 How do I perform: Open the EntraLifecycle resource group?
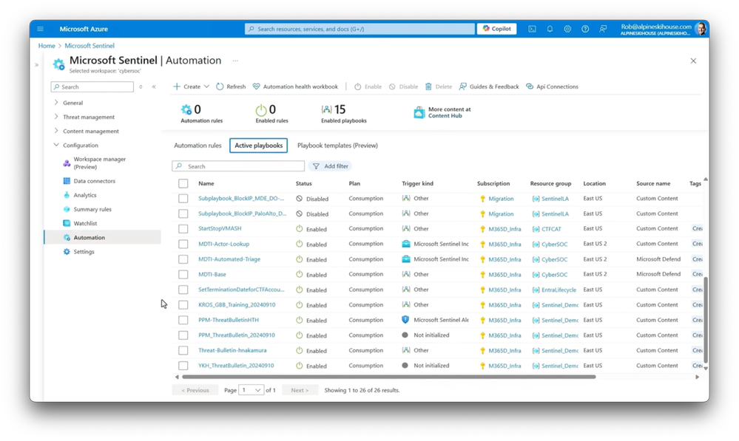[559, 290]
